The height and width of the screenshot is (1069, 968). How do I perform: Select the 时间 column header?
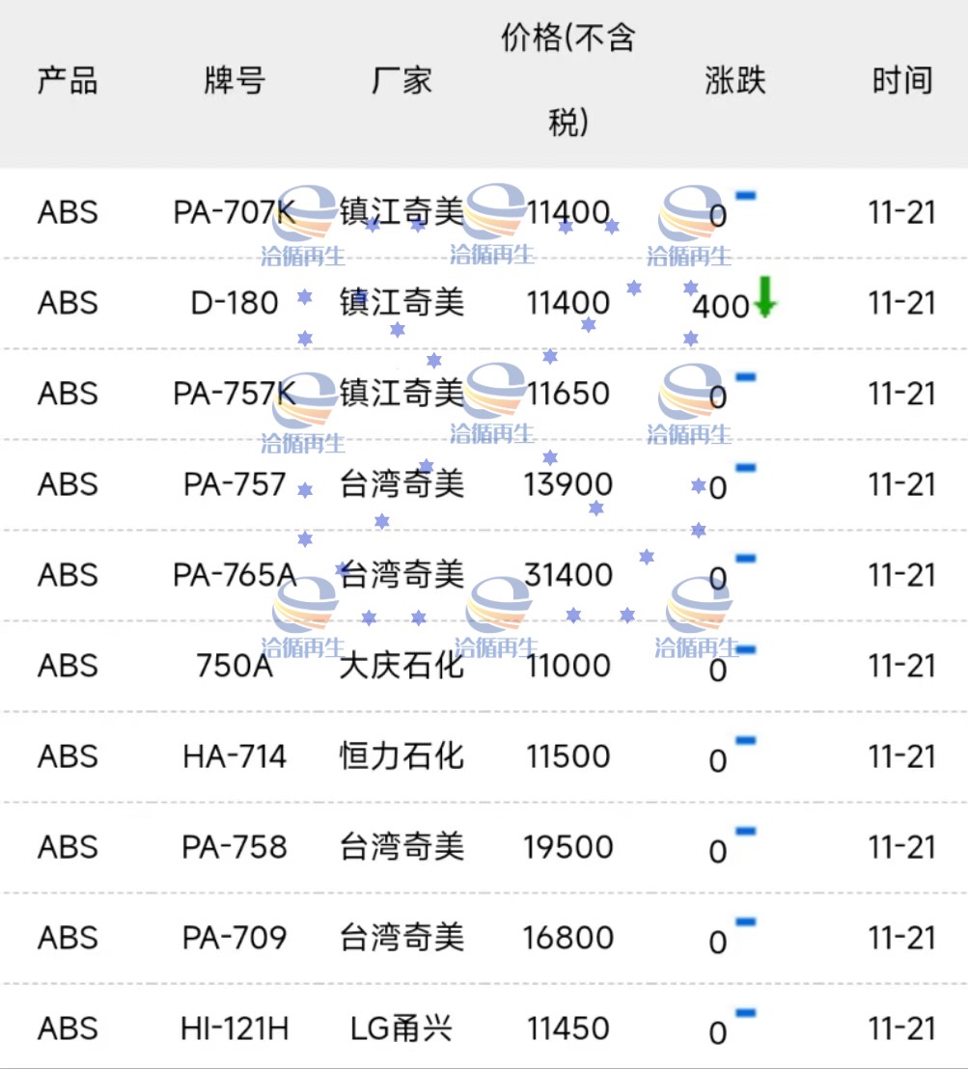coord(901,80)
